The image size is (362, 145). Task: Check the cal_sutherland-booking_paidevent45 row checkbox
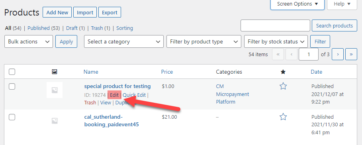pyautogui.click(x=12, y=117)
